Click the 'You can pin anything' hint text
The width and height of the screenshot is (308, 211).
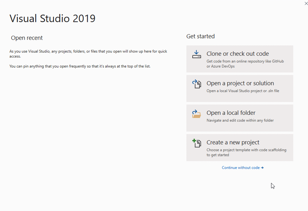80,66
